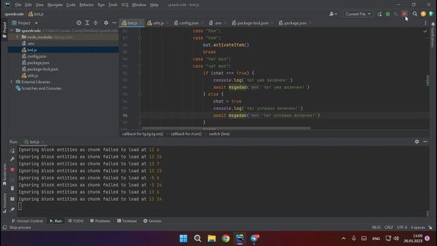Image resolution: width=437 pixels, height=246 pixels.
Task: Open Chrome from taskbar
Action: 226,238
